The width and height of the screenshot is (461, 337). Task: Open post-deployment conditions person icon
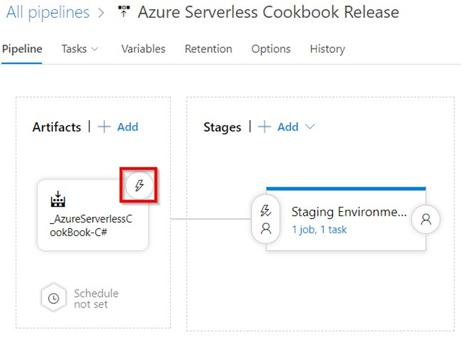426,220
